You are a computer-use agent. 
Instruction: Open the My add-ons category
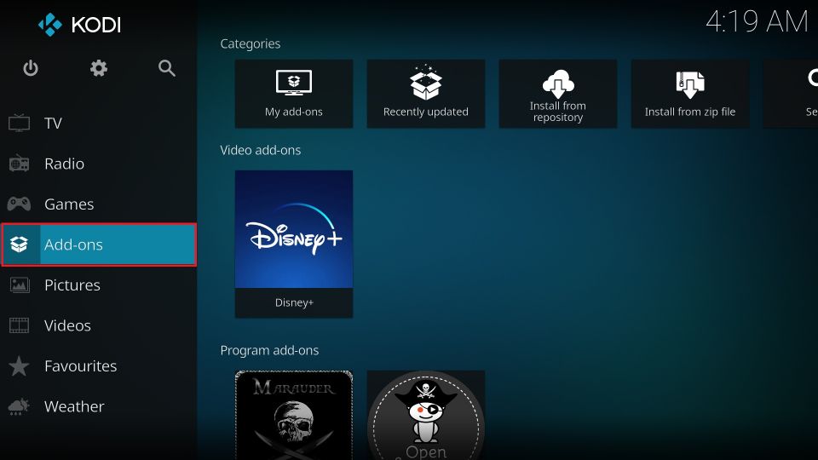(294, 94)
